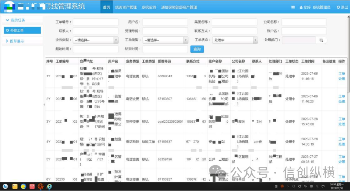The height and width of the screenshot is (191, 350).
Task: Log out via the 退出 icon
Action: coord(342,7)
